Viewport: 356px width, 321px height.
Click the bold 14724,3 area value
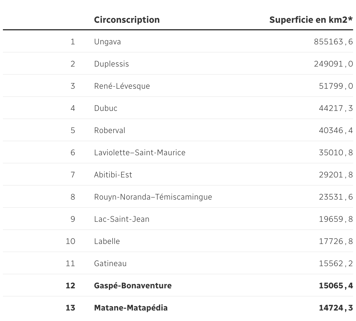(336, 308)
